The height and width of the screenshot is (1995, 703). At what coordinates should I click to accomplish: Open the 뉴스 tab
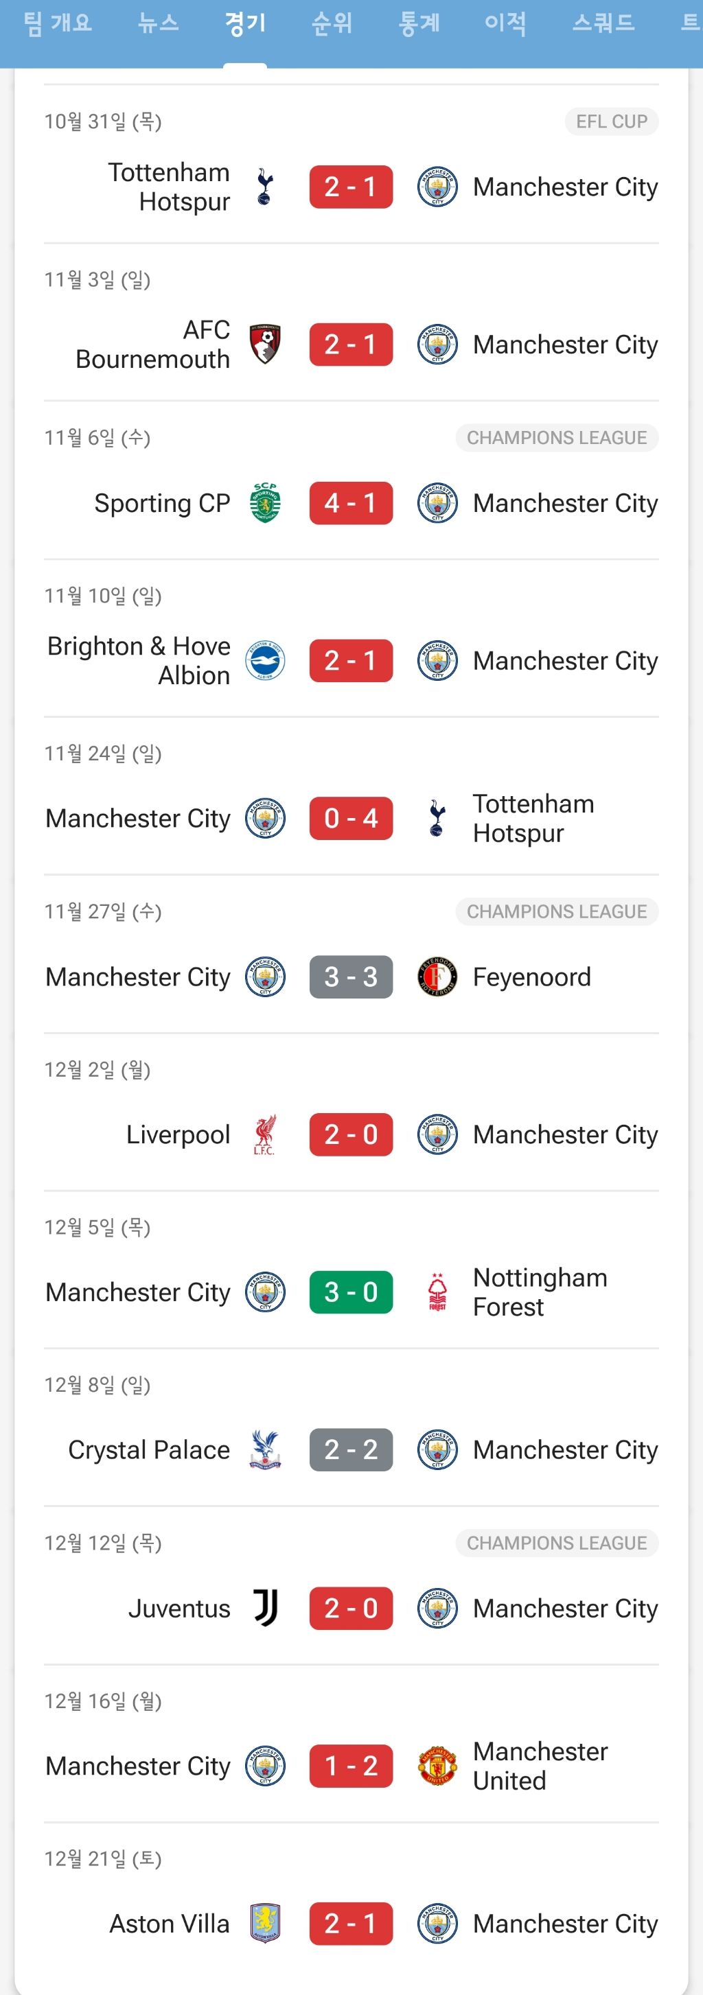[x=158, y=23]
